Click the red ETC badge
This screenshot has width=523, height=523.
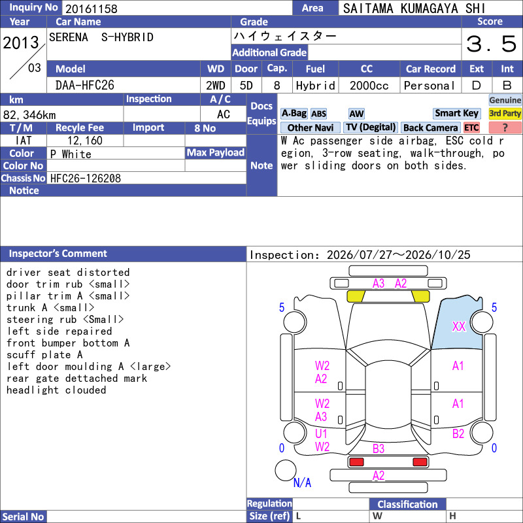[471, 127]
